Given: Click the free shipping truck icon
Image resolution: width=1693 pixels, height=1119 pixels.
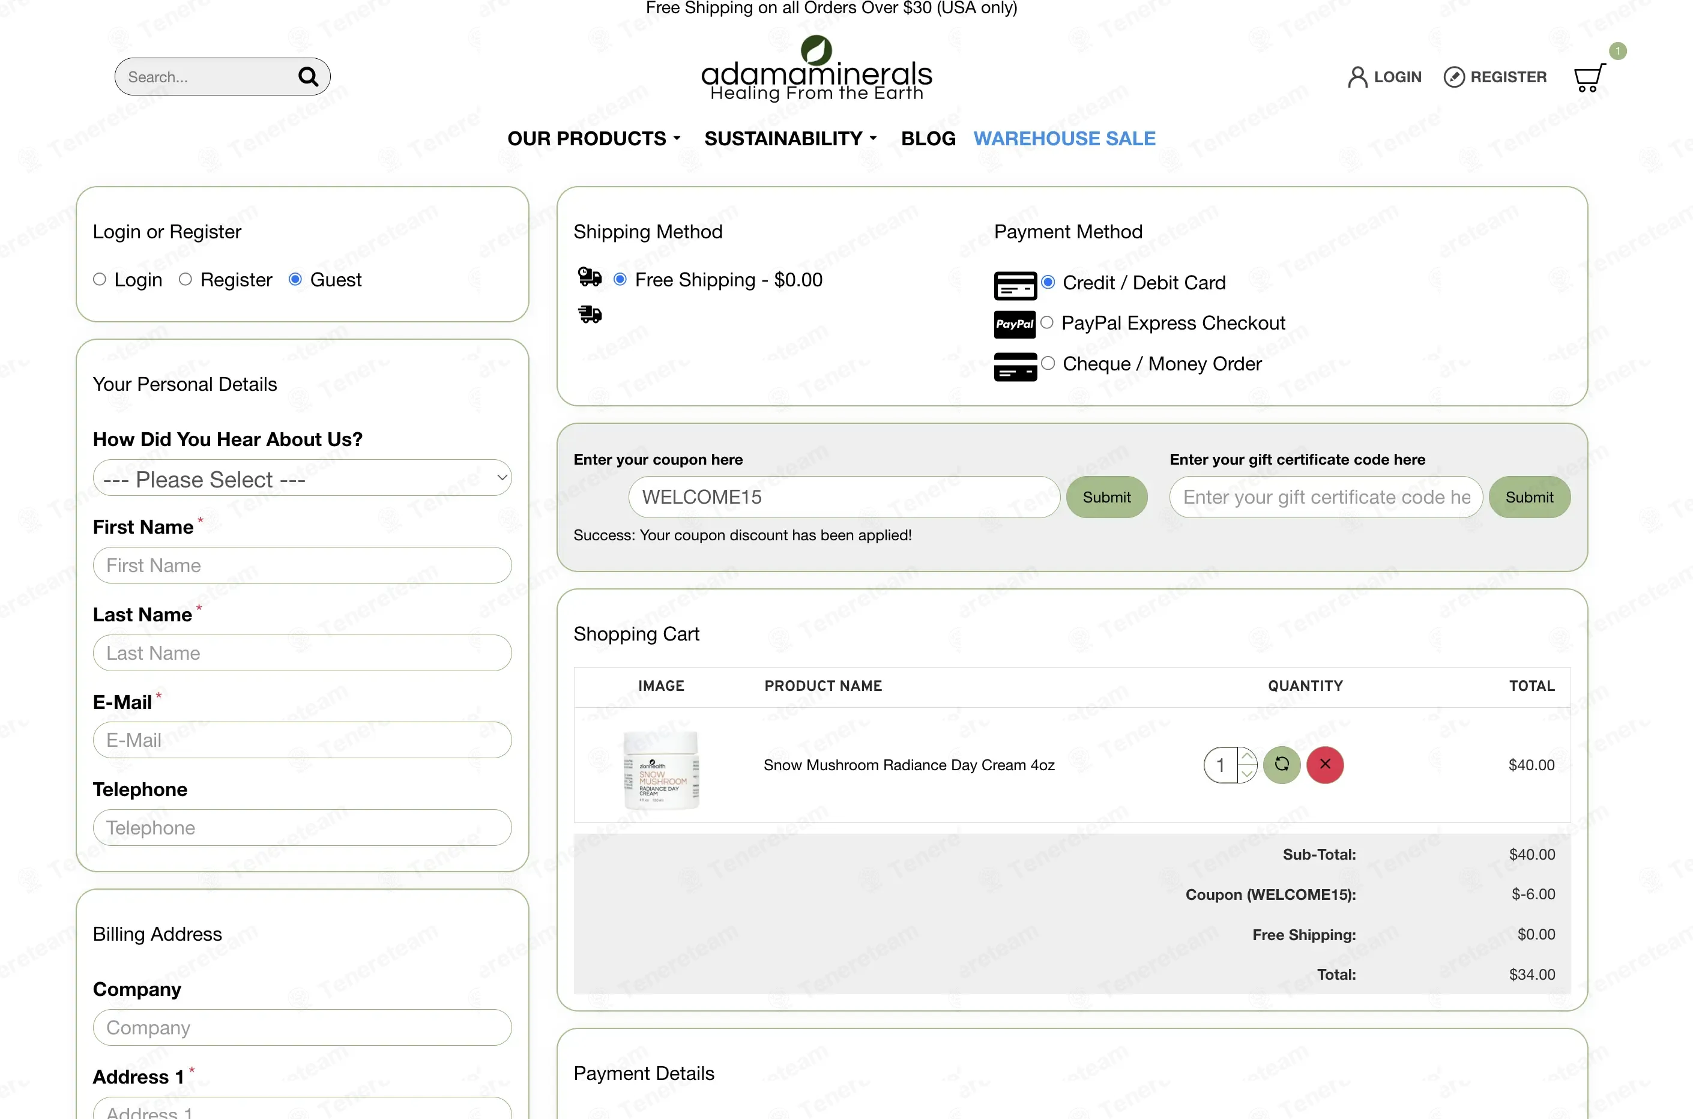Looking at the screenshot, I should 590,276.
